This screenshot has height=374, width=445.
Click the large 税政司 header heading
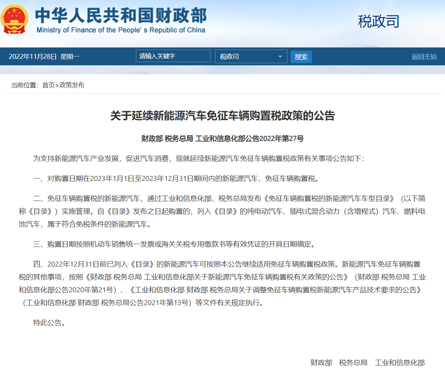point(378,21)
